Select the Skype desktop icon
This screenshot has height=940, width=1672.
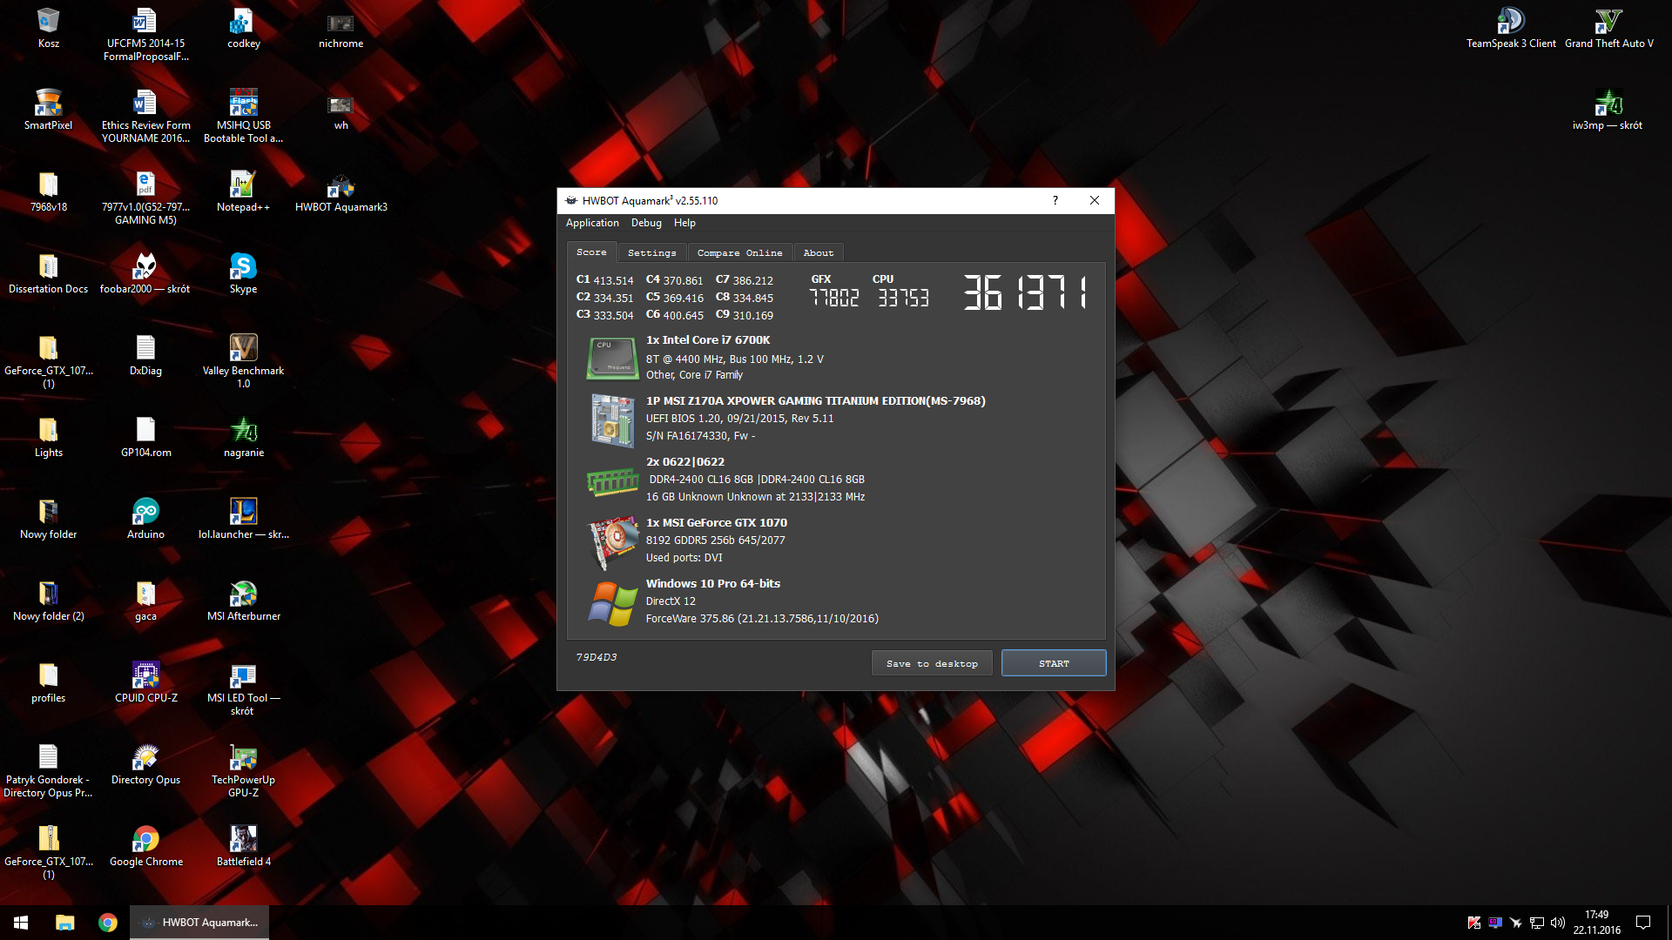(x=243, y=273)
